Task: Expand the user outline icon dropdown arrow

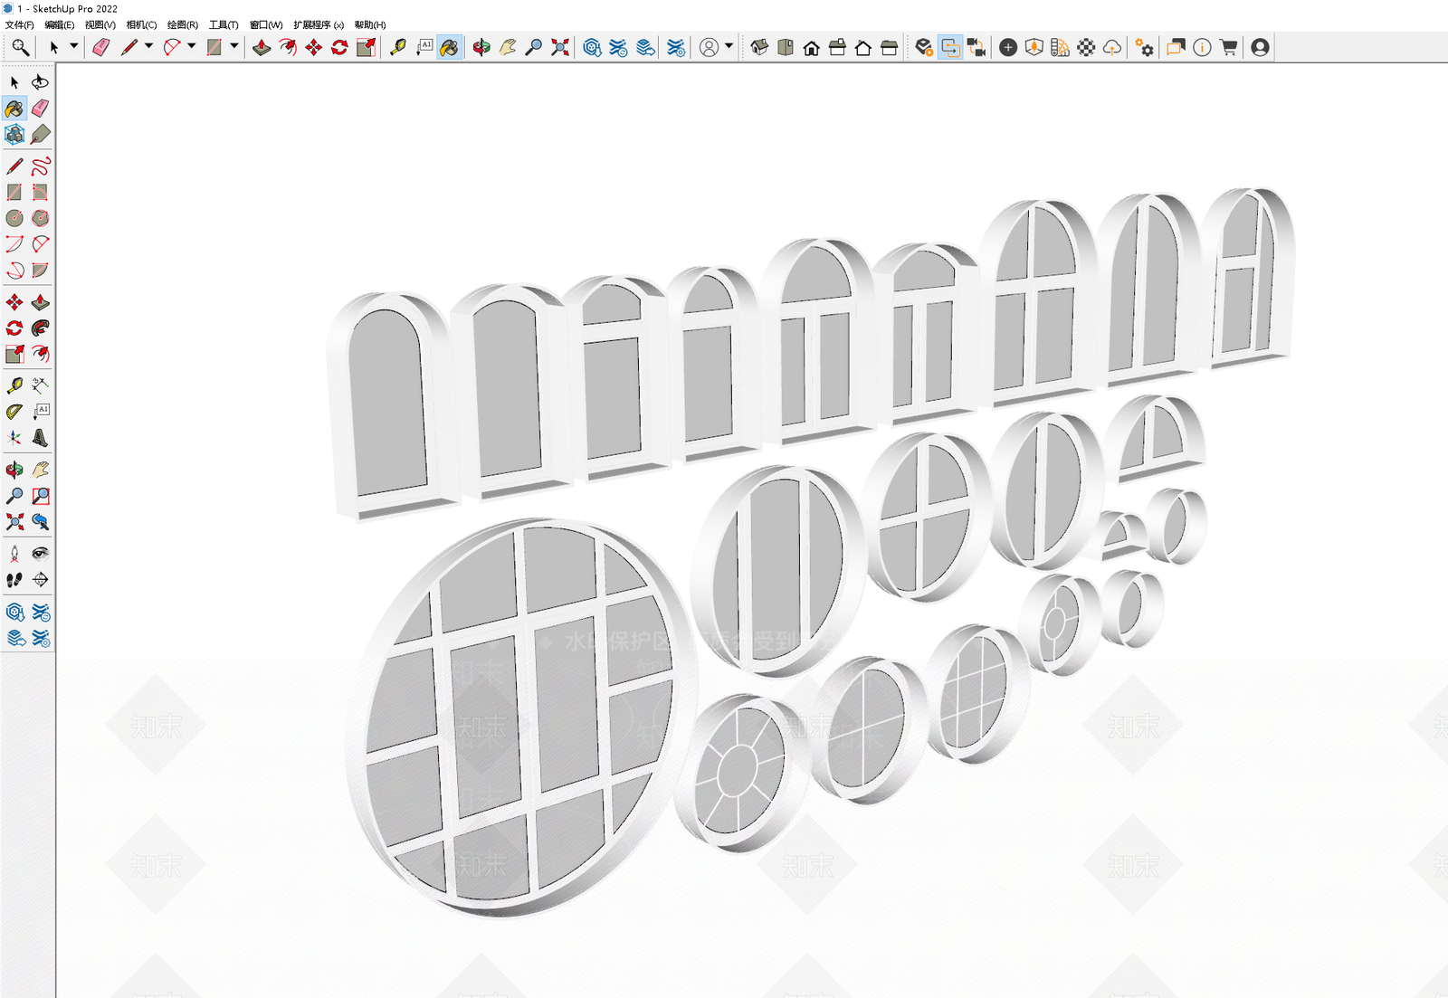Action: tap(729, 46)
